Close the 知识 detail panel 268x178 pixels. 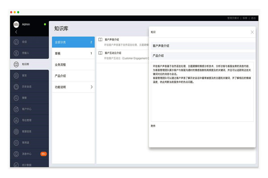pos(252,32)
